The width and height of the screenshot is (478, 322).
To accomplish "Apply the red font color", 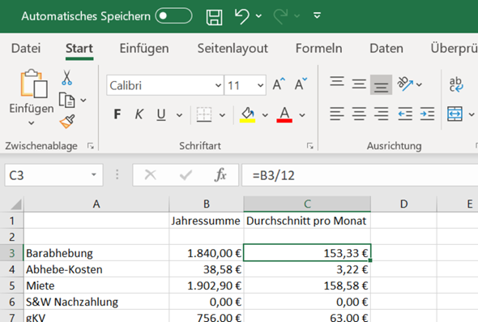I will point(284,114).
